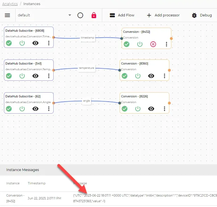This screenshot has height=207, width=217.
Task: Click Add Flow button
Action: click(122, 15)
